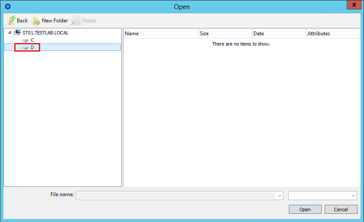This screenshot has width=364, height=222.
Task: Sort by the Name column header
Action: click(x=161, y=34)
